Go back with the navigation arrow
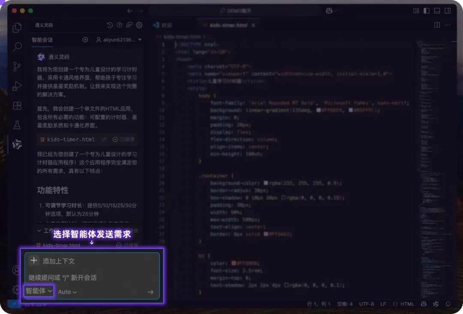Image resolution: width=463 pixels, height=314 pixels. point(130,11)
